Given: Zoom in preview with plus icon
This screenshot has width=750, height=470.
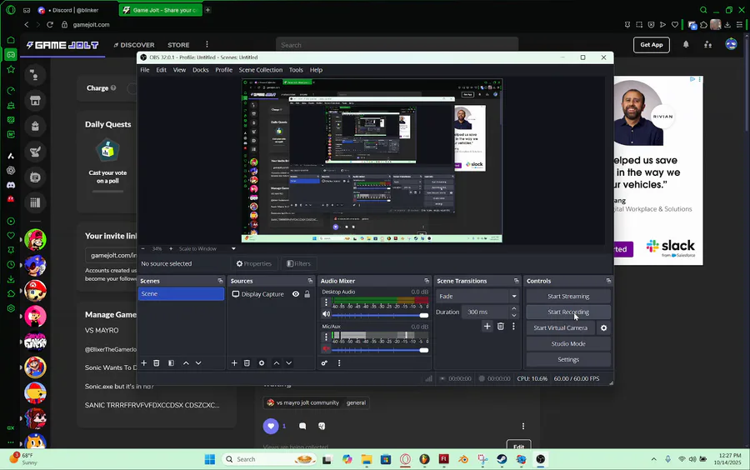Looking at the screenshot, I should click(171, 248).
